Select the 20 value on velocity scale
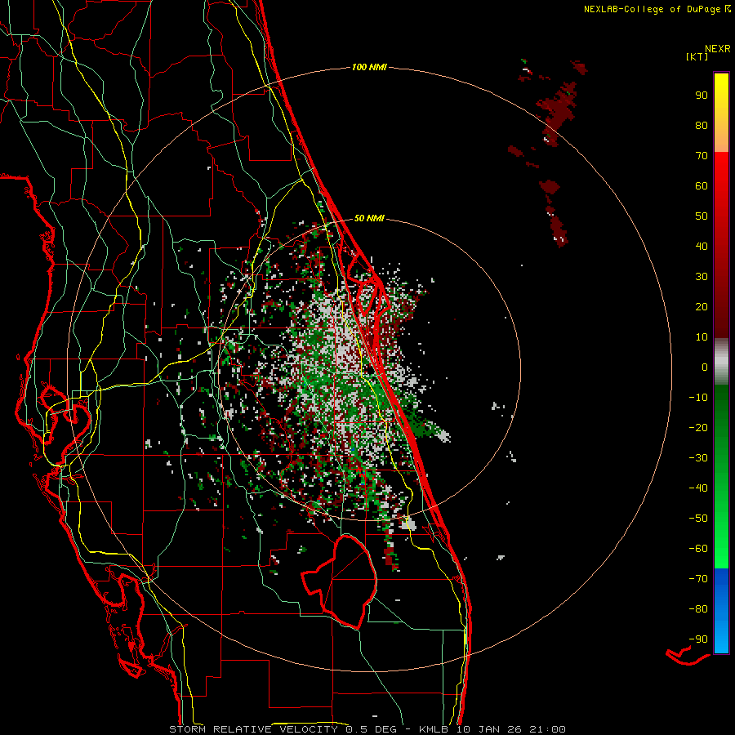The height and width of the screenshot is (735, 735). (702, 306)
